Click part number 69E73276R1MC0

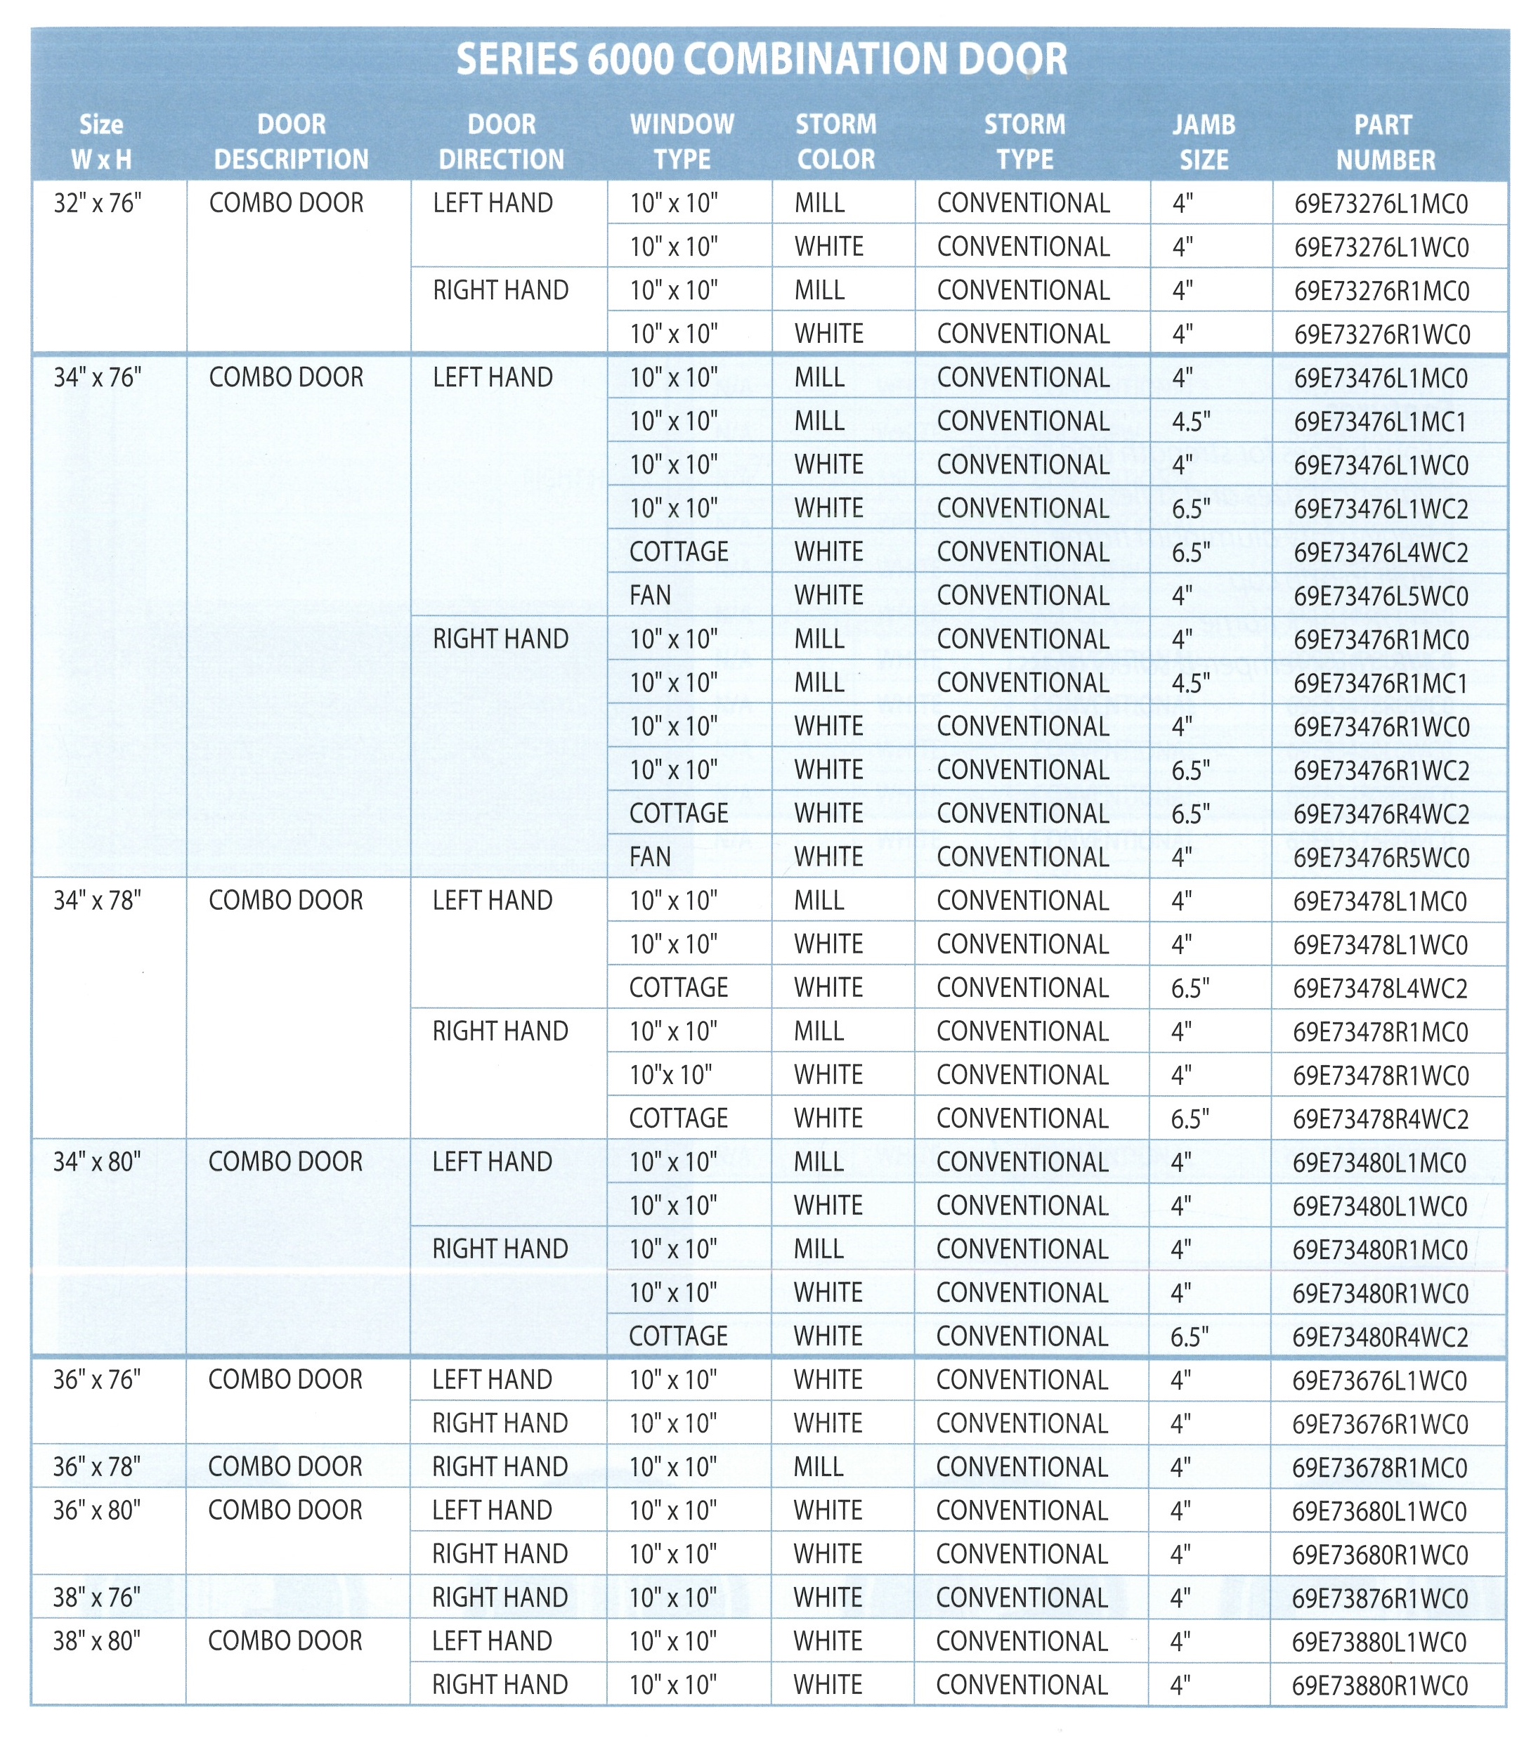pyautogui.click(x=1381, y=292)
